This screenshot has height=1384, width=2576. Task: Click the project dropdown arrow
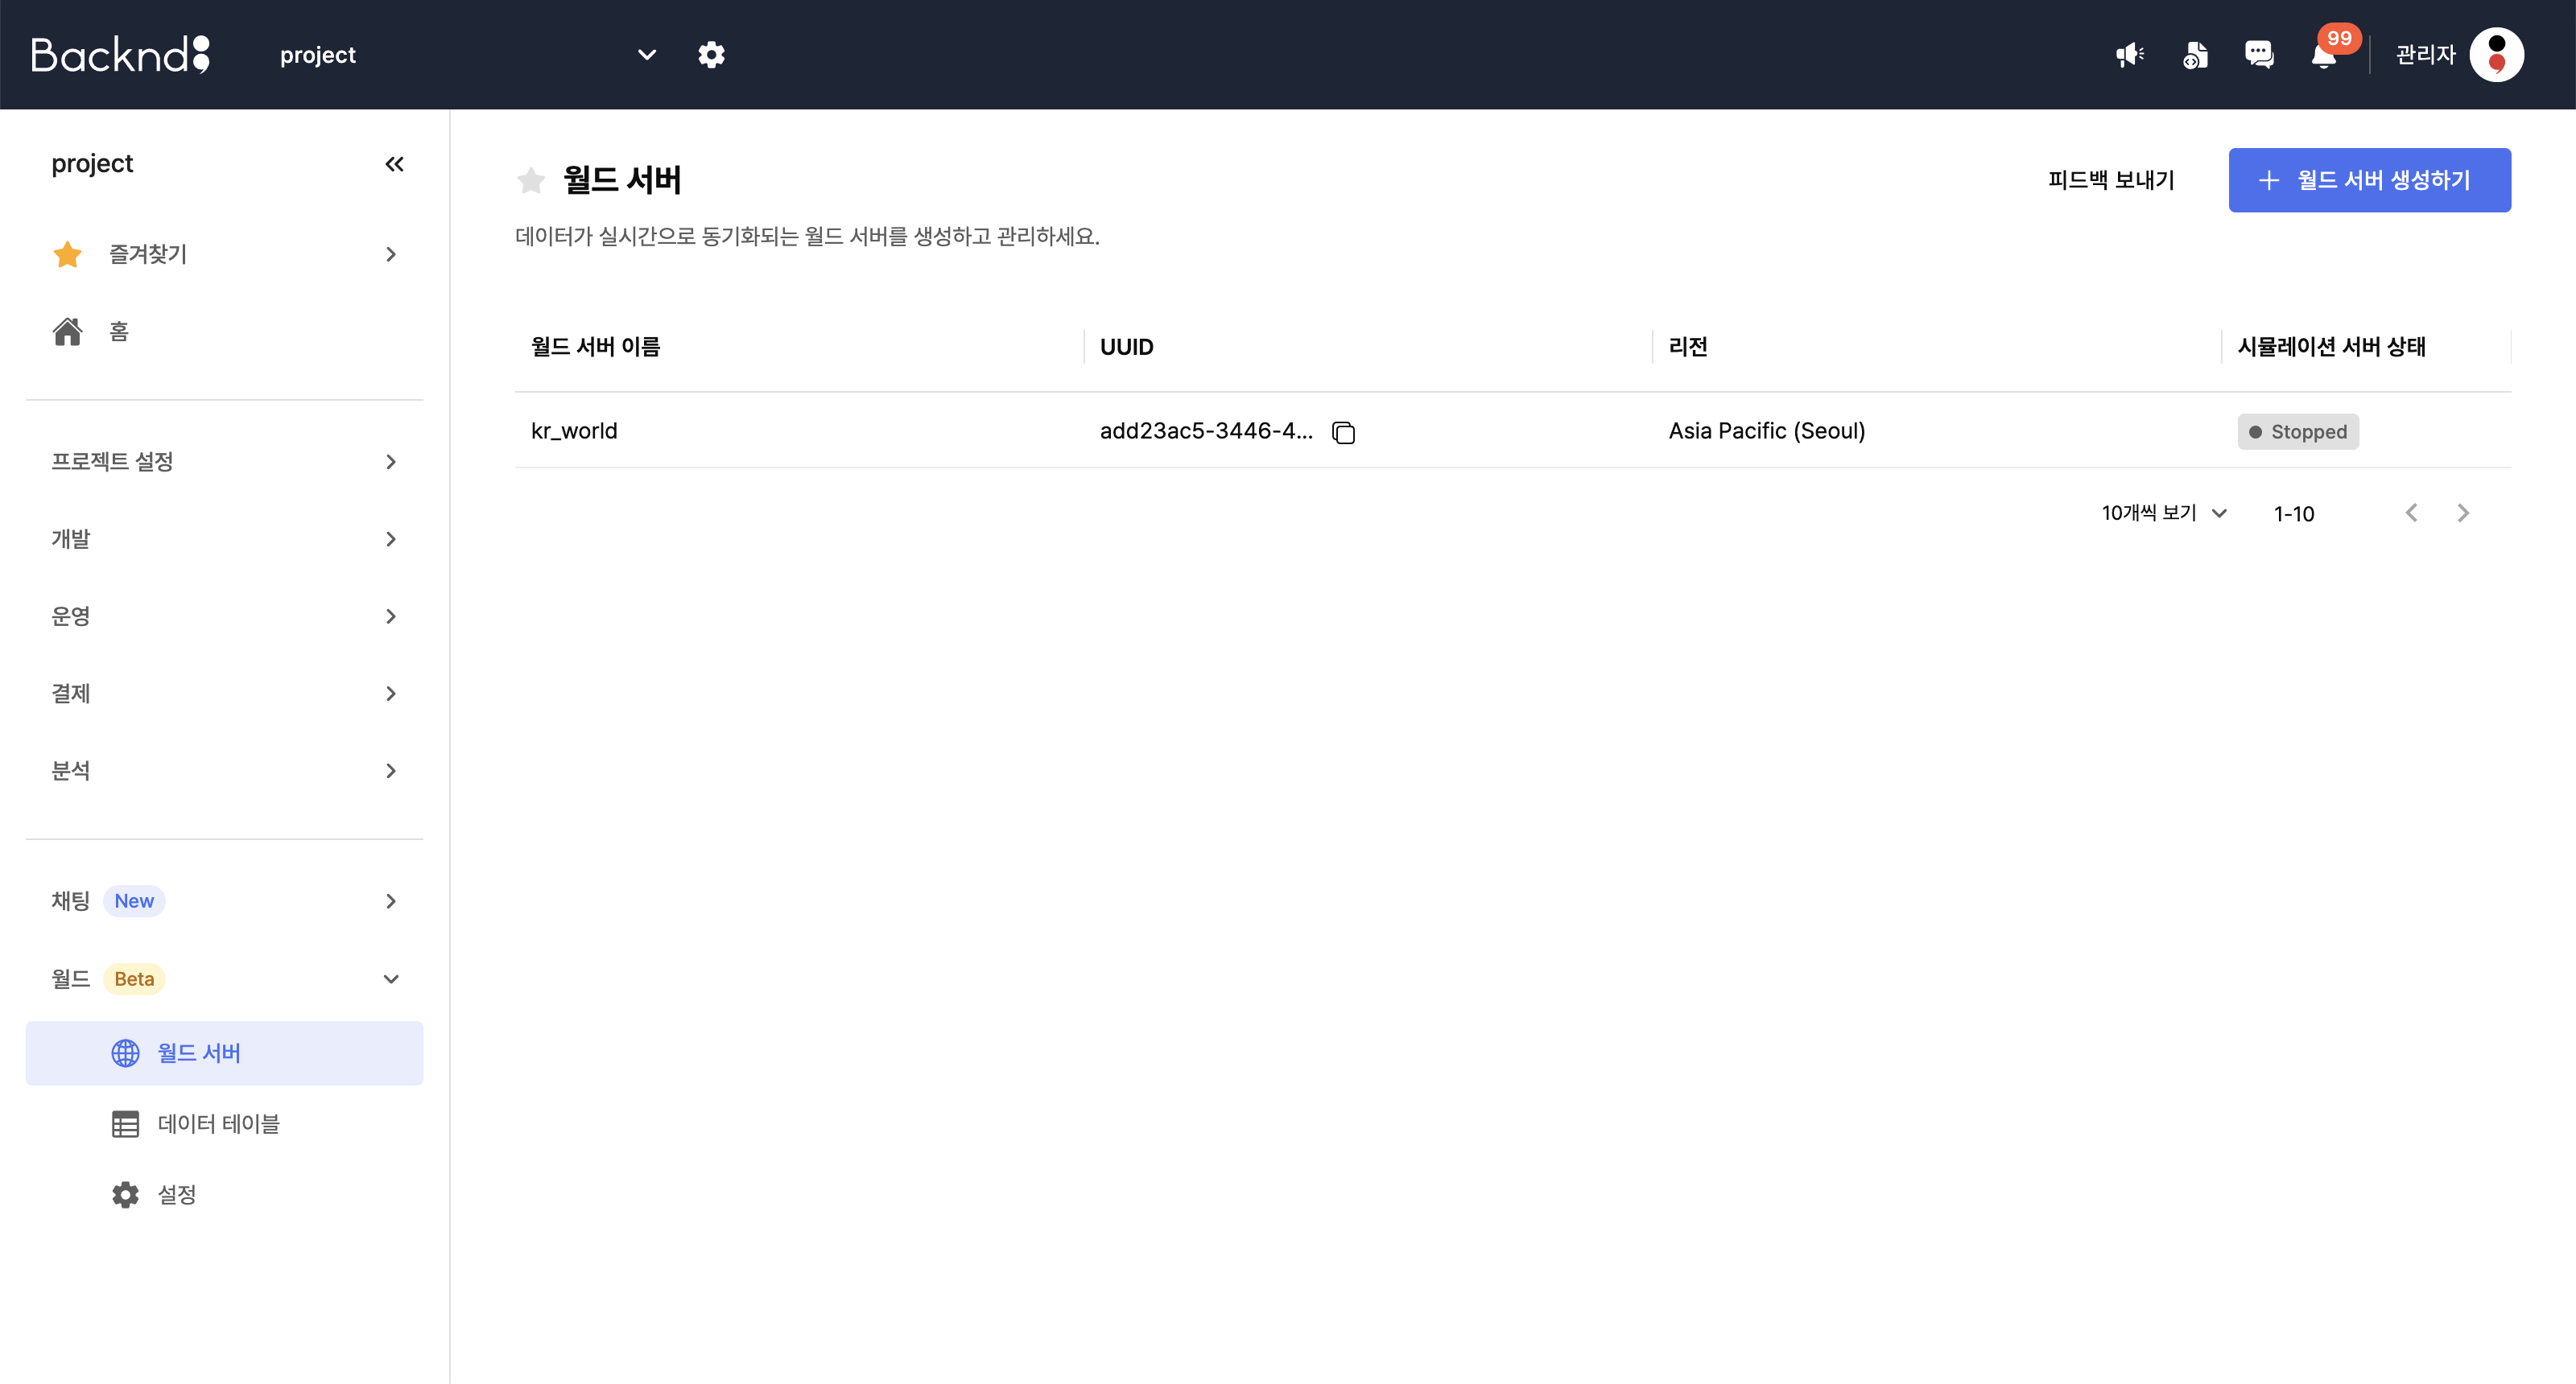pyautogui.click(x=645, y=53)
